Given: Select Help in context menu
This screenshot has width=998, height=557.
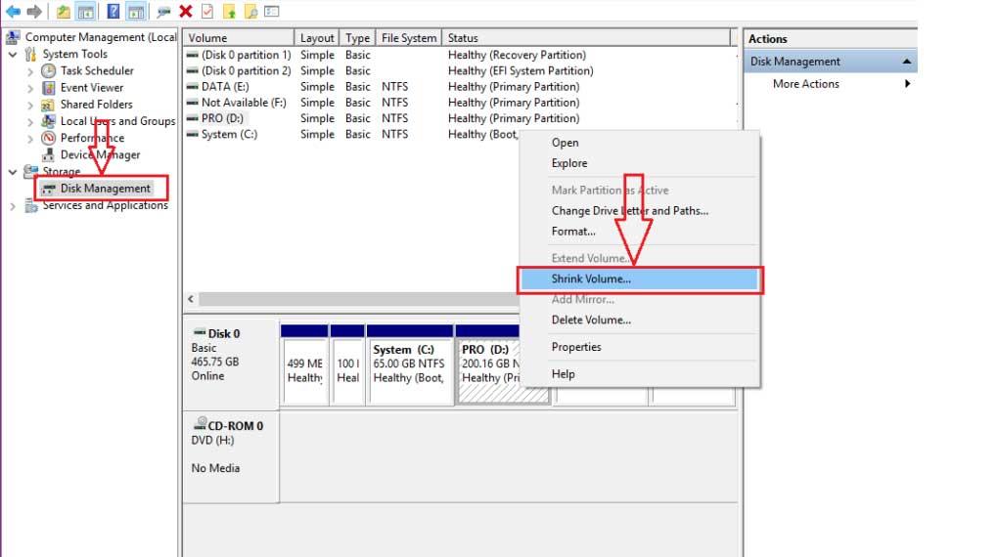Looking at the screenshot, I should [640, 374].
